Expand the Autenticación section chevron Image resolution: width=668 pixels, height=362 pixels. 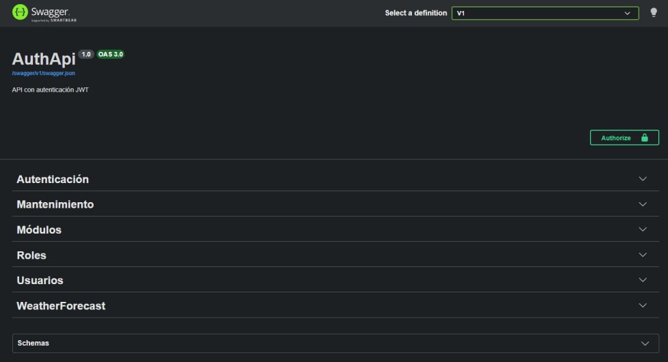(x=642, y=179)
